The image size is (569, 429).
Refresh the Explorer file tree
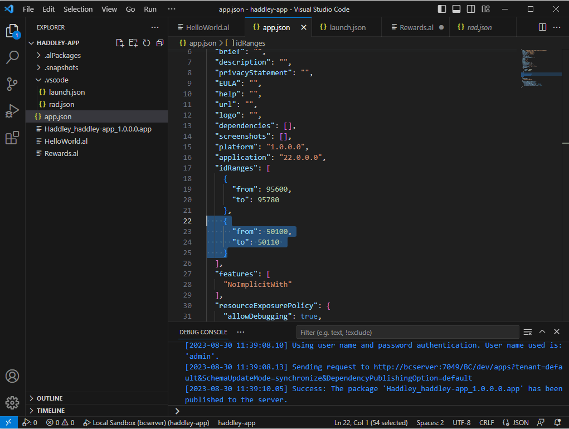147,43
